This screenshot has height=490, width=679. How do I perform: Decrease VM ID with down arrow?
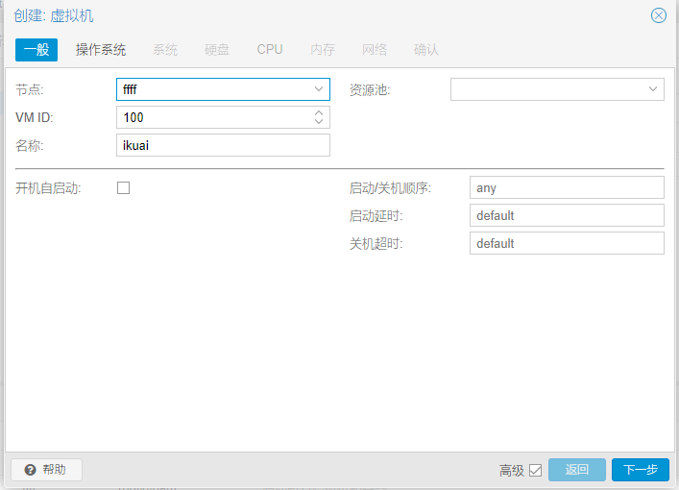tap(319, 121)
